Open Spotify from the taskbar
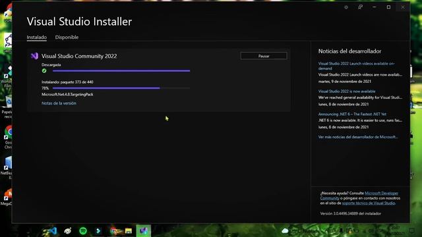 (x=83, y=231)
